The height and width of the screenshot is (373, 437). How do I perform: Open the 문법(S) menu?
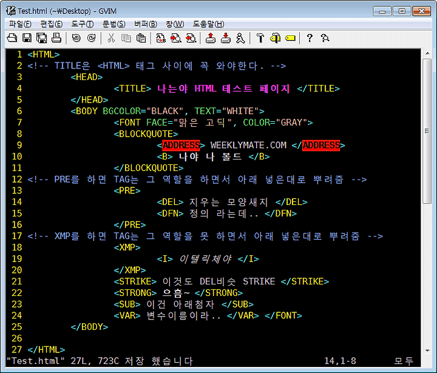coord(113,24)
